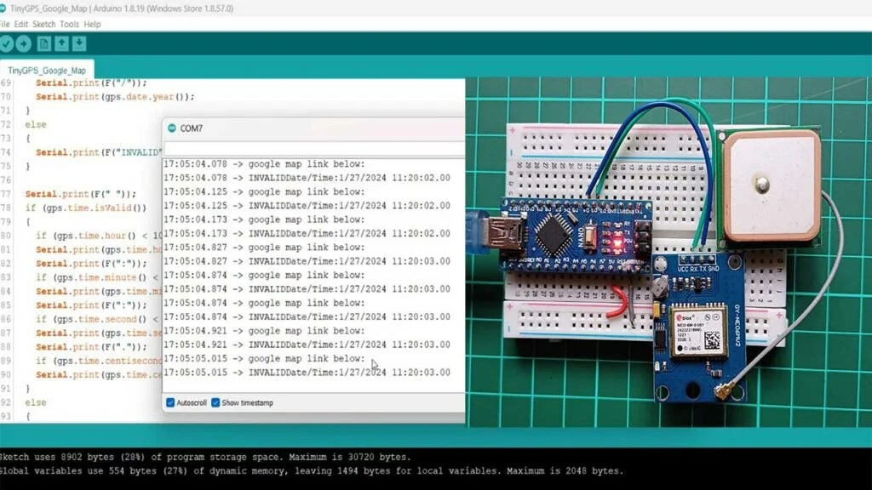Open the File menu
The image size is (872, 490).
coord(7,24)
